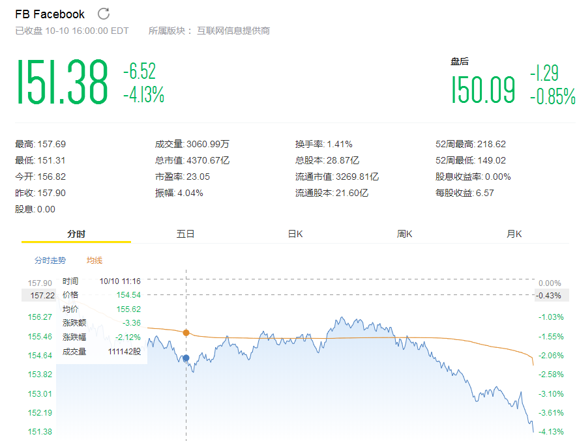The image size is (577, 441).
Task: Click the after-hours price 150.09
Action: pyautogui.click(x=483, y=90)
